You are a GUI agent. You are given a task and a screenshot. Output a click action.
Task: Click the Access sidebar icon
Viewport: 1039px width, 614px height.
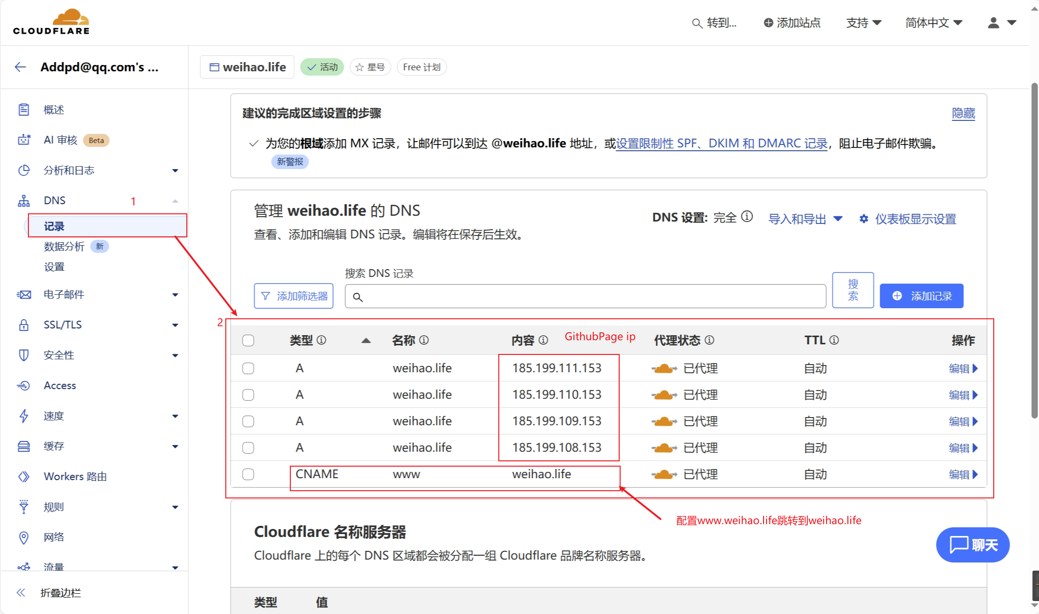[24, 386]
